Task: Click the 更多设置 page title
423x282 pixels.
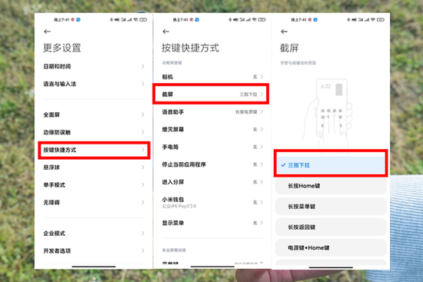Action: point(62,48)
